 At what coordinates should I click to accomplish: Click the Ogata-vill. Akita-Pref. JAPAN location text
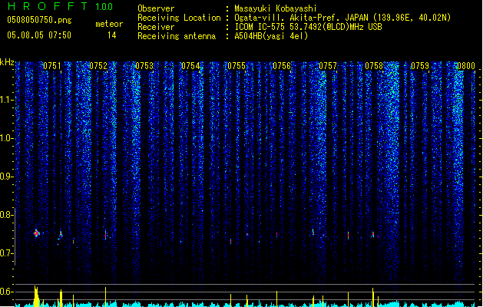click(342, 18)
